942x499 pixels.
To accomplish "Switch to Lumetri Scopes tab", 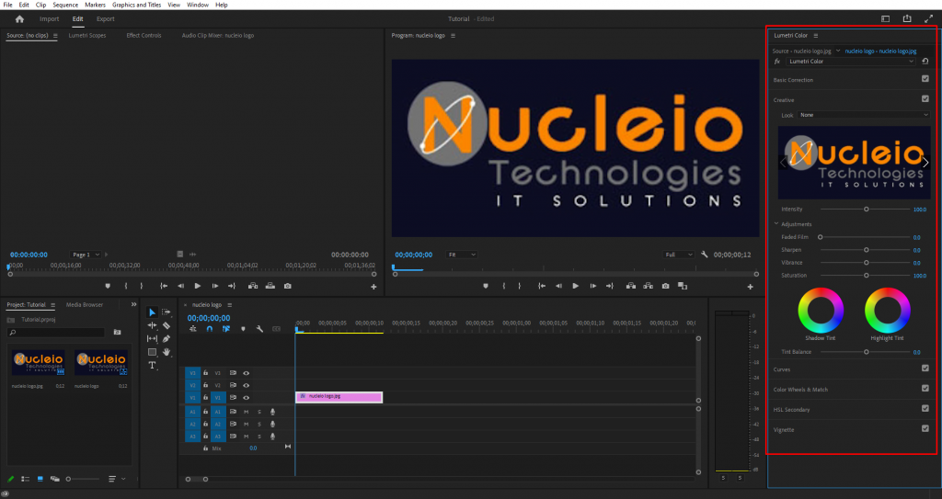I will click(87, 36).
